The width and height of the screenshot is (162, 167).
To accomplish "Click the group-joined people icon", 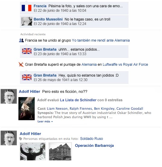I will (x=21, y=40).
